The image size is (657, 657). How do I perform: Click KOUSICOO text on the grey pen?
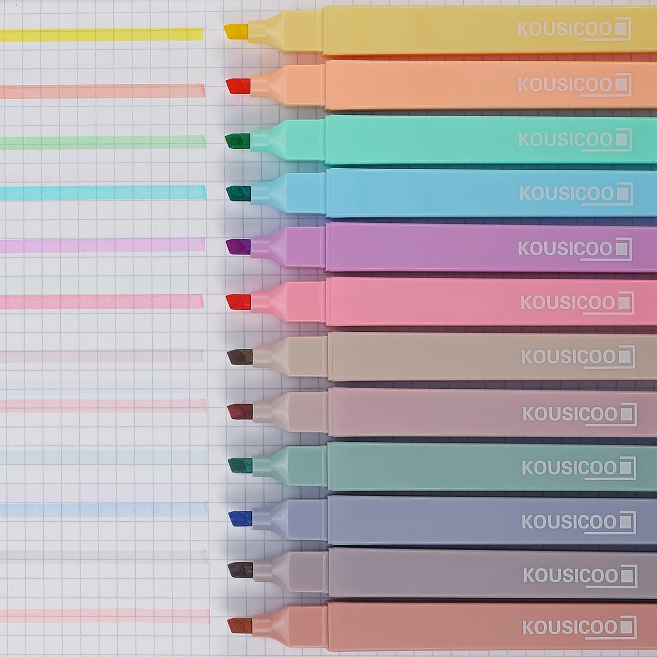click(569, 575)
